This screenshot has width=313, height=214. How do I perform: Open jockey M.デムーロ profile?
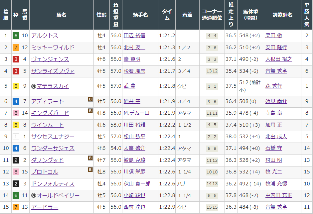tap(136, 113)
